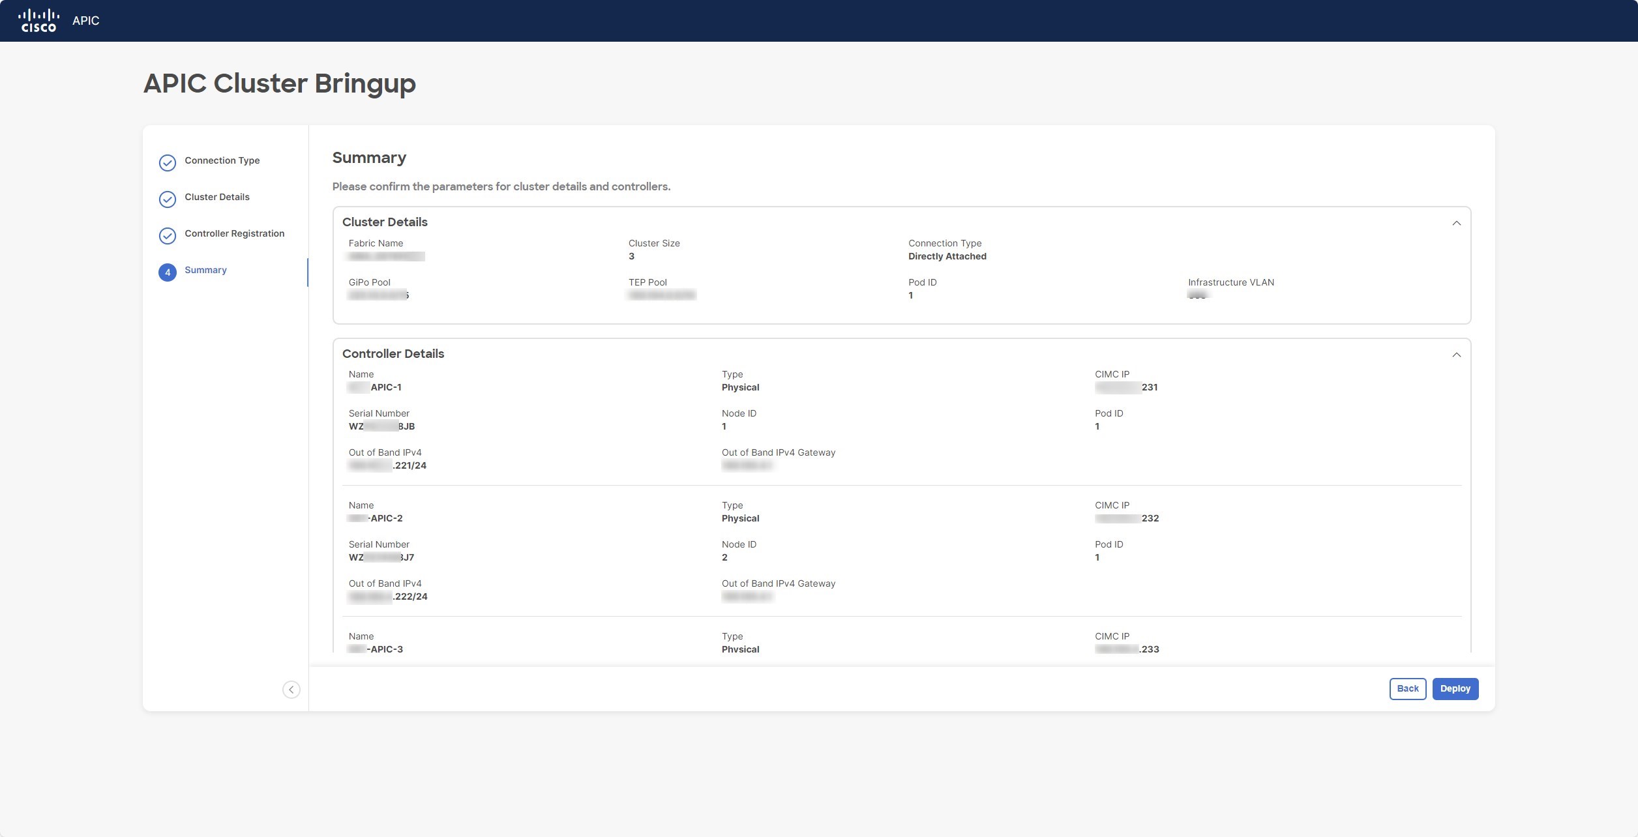Go to the Cluster Details wizard step

pyautogui.click(x=216, y=197)
